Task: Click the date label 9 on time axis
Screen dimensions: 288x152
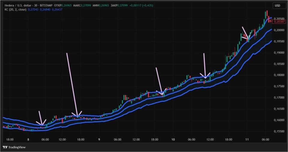Action: click(x=99, y=139)
